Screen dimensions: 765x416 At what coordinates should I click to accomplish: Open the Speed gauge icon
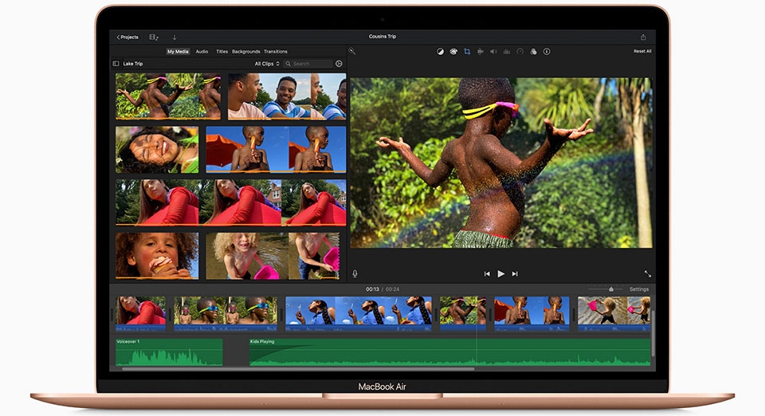(x=520, y=51)
